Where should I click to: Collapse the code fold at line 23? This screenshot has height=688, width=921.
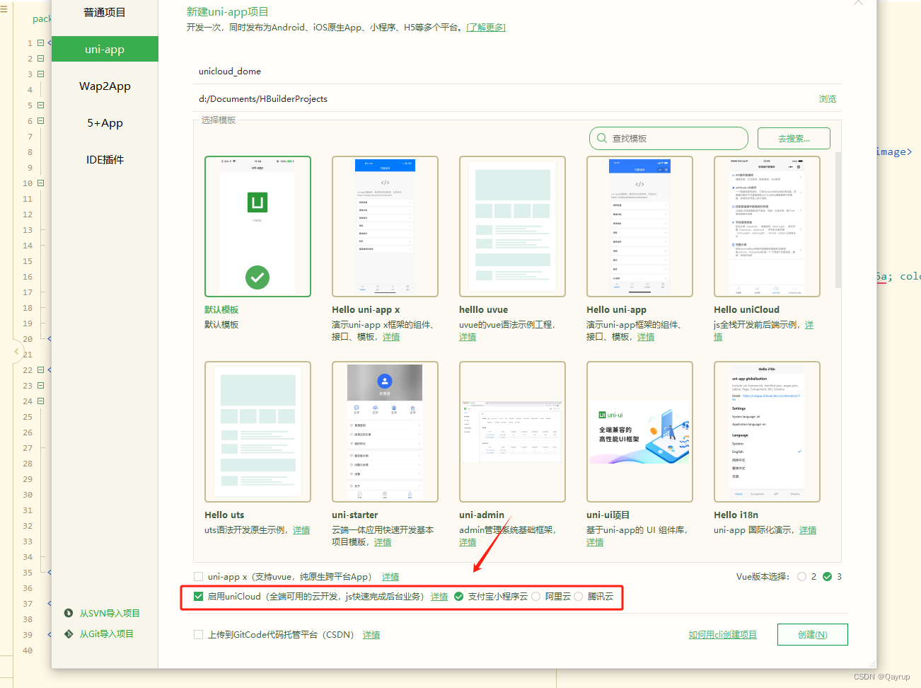point(40,386)
